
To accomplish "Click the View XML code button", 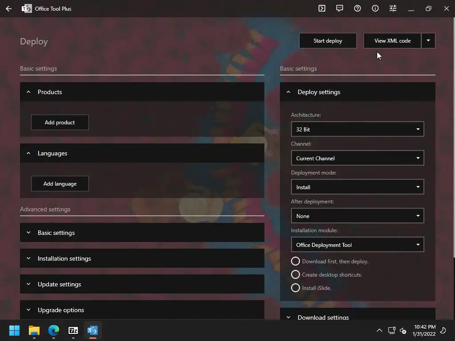I will (x=392, y=40).
